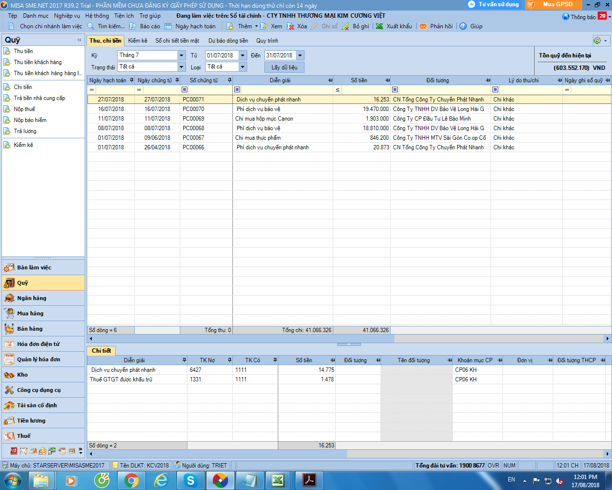Viewport: 612px width, 490px height.
Task: Open the Danh mục menu
Action: (x=36, y=16)
